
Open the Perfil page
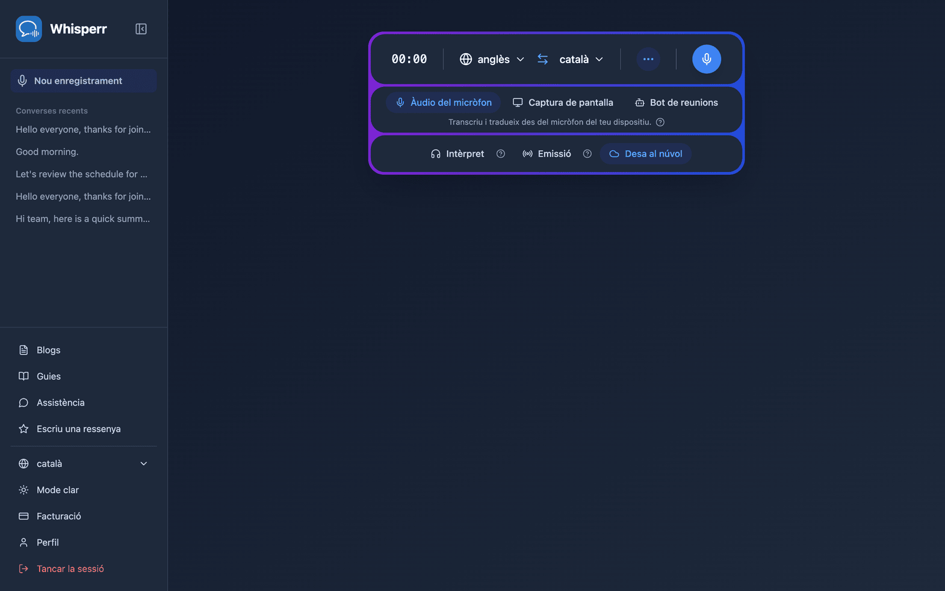(x=83, y=543)
